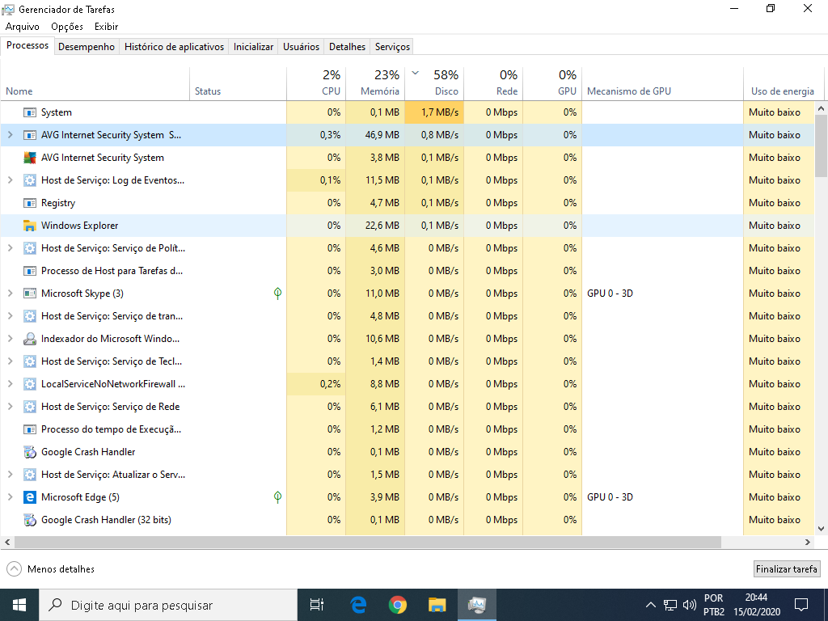Viewport: 828px width, 621px height.
Task: Switch to the Detalhes tab
Action: [347, 46]
